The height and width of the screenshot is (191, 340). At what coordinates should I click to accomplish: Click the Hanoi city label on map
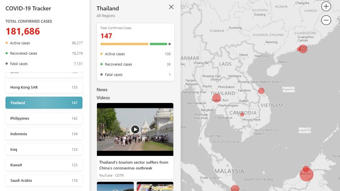coord(243,55)
